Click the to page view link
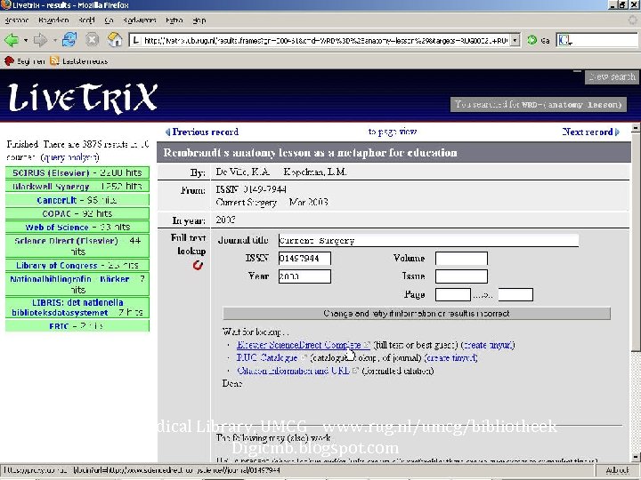The height and width of the screenshot is (480, 641). 393,132
